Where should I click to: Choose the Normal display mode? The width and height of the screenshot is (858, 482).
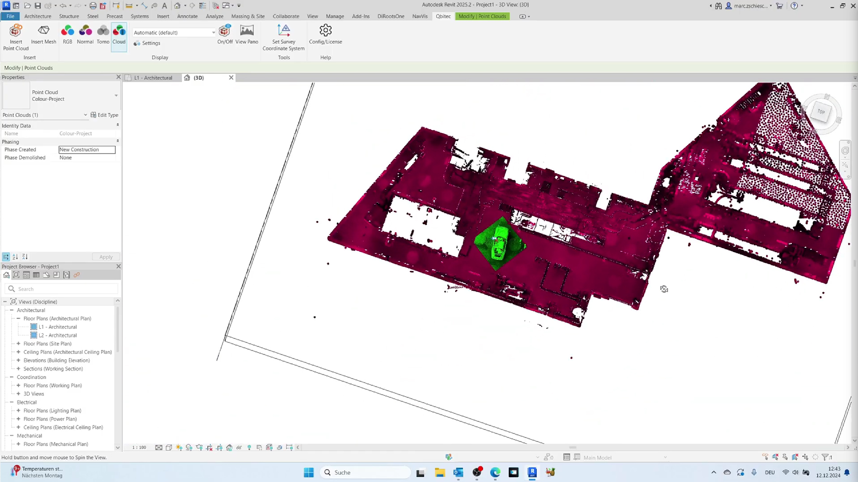pos(85,34)
